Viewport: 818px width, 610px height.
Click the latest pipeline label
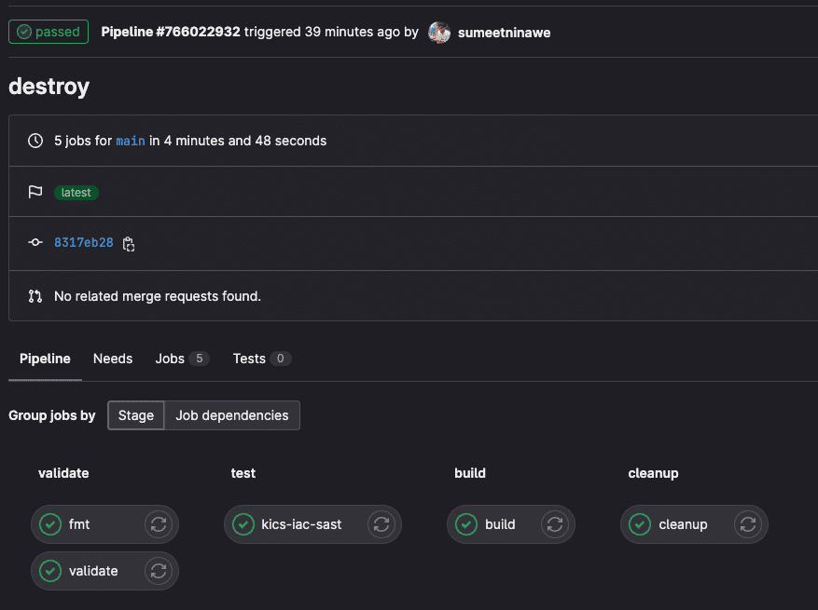76,192
